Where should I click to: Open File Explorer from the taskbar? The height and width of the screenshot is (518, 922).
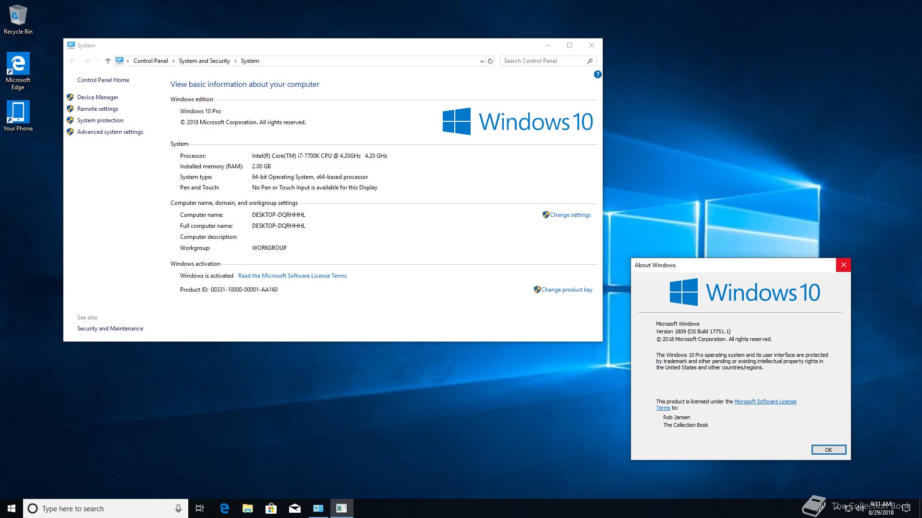tap(247, 508)
